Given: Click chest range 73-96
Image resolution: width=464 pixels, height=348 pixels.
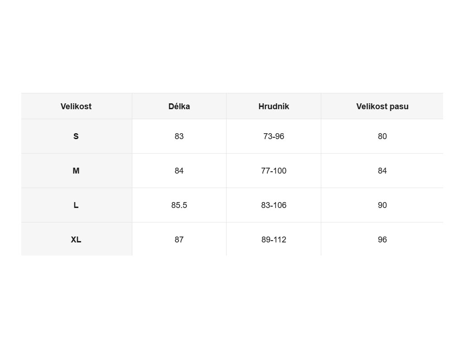Looking at the screenshot, I should (274, 136).
